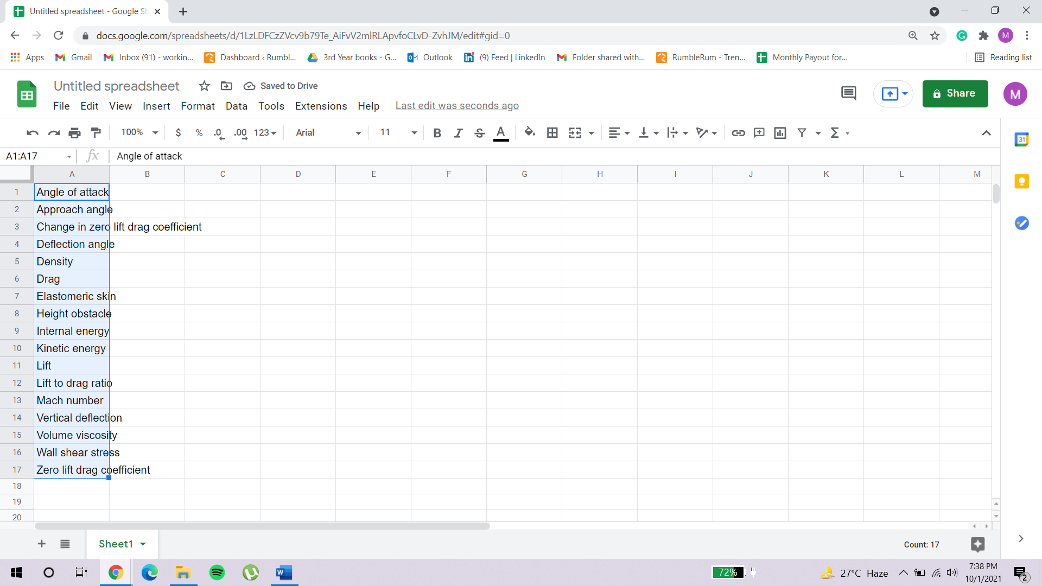Format selection as percent

(x=199, y=133)
